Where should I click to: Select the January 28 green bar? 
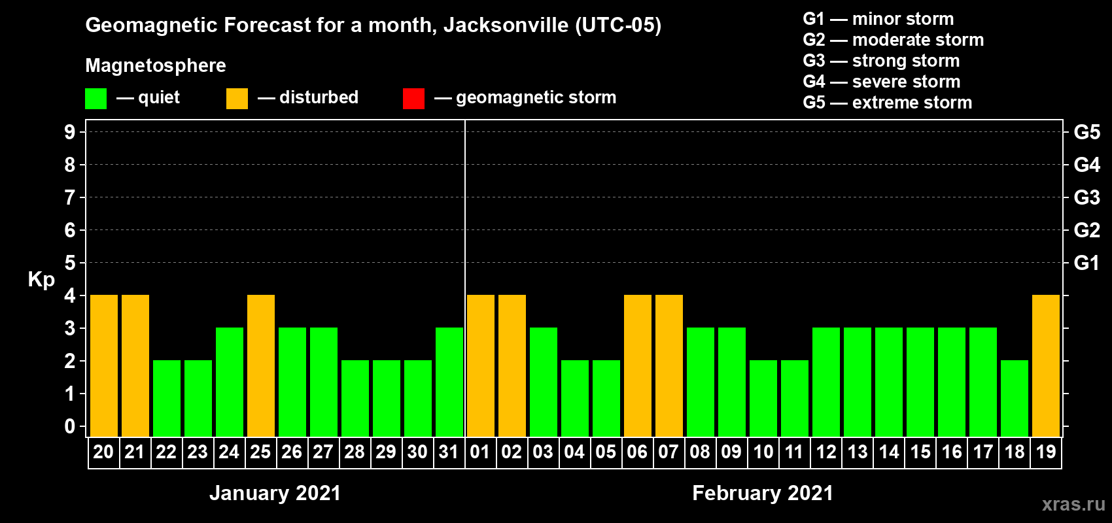click(355, 399)
